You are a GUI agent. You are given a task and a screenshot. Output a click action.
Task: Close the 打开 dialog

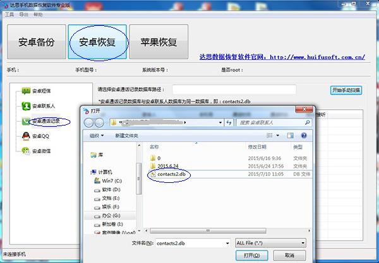click(304, 109)
